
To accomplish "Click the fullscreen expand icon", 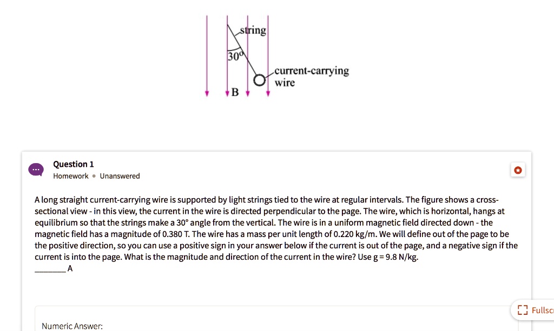I will [x=523, y=309].
